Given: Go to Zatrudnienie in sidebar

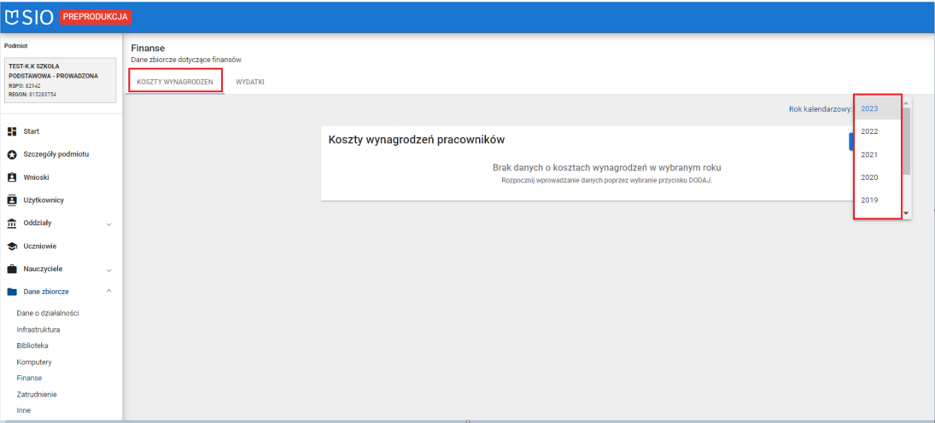Looking at the screenshot, I should point(37,394).
